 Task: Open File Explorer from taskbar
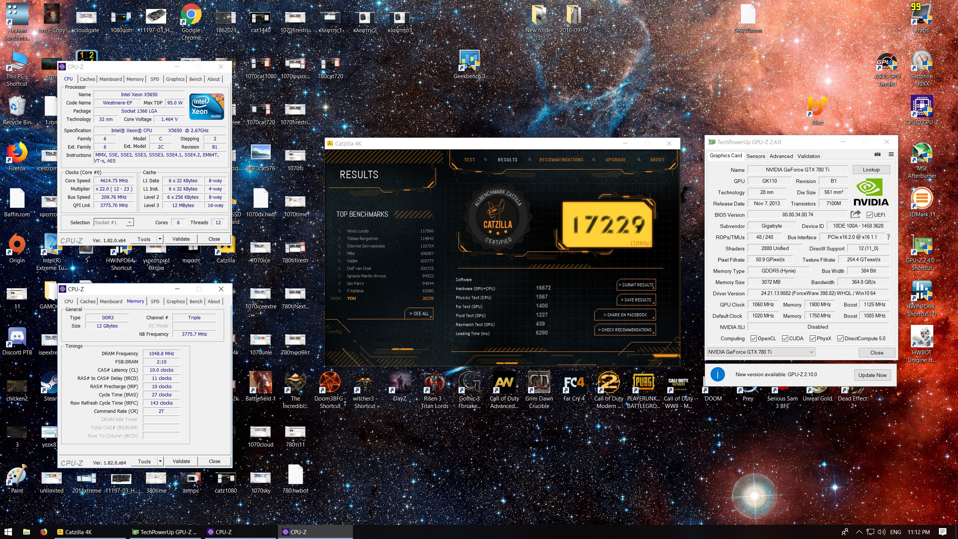point(26,532)
